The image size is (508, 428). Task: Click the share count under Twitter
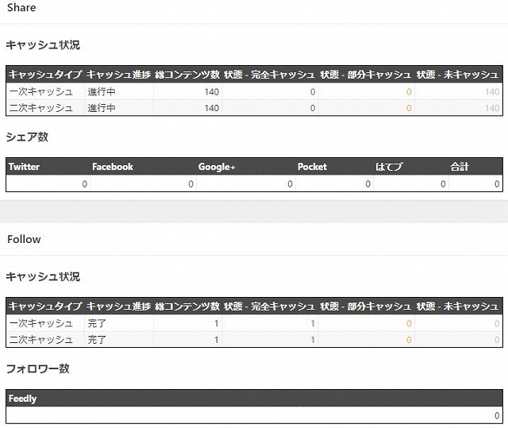pos(85,184)
